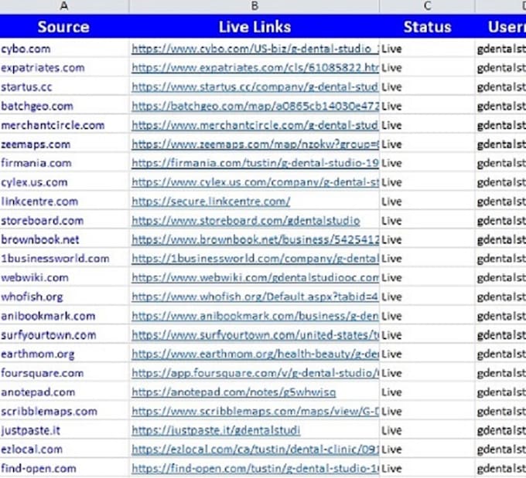Open the startus.cc company link
Image resolution: width=526 pixels, height=478 pixels.
[255, 87]
